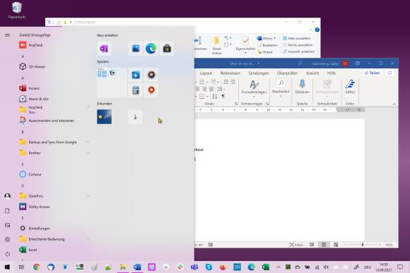Toggle paragraph marks (¶) display in Word
Image resolution: width=410 pixels, height=273 pixels.
pyautogui.click(x=223, y=97)
